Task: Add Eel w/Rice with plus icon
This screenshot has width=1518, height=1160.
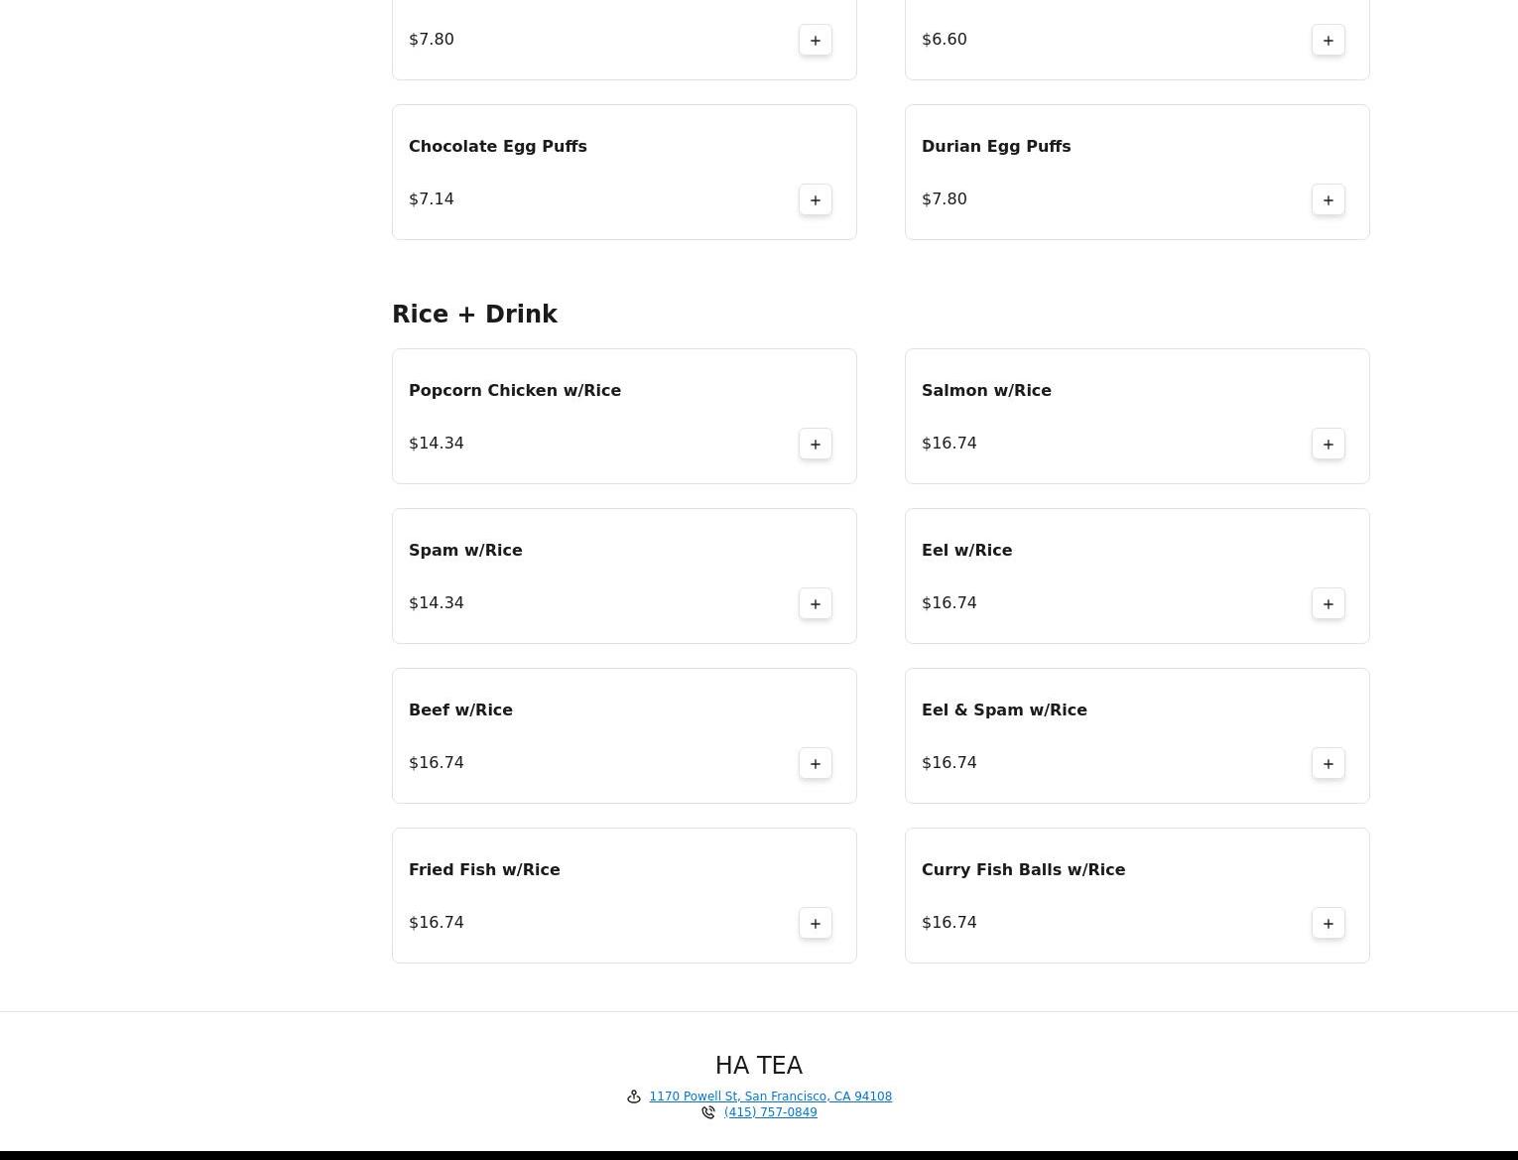Action: (1328, 603)
